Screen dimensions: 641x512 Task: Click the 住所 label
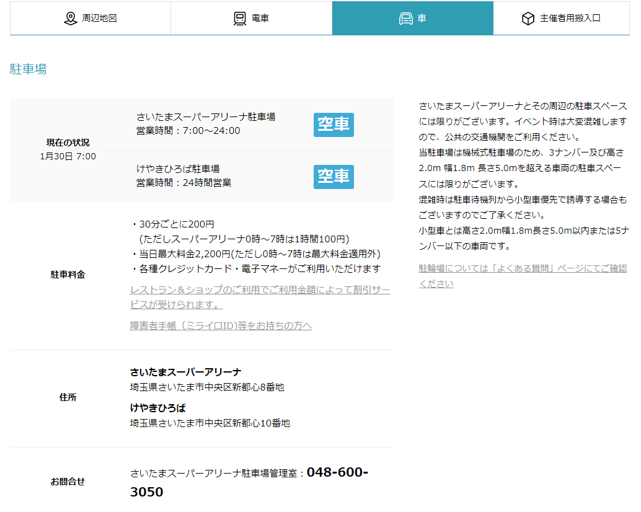68,397
